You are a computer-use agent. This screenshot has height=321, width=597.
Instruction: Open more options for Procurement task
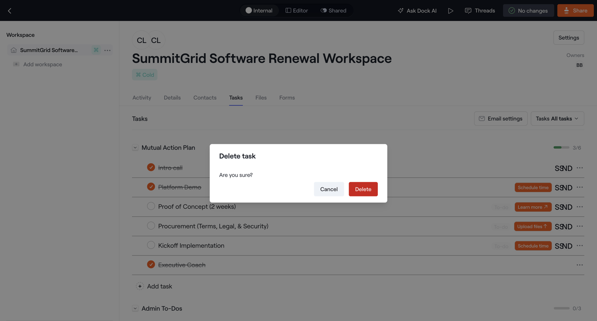tap(580, 226)
